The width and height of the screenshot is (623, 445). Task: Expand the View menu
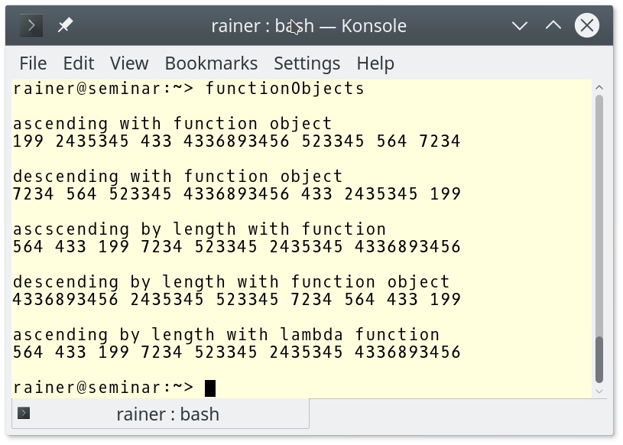(129, 63)
